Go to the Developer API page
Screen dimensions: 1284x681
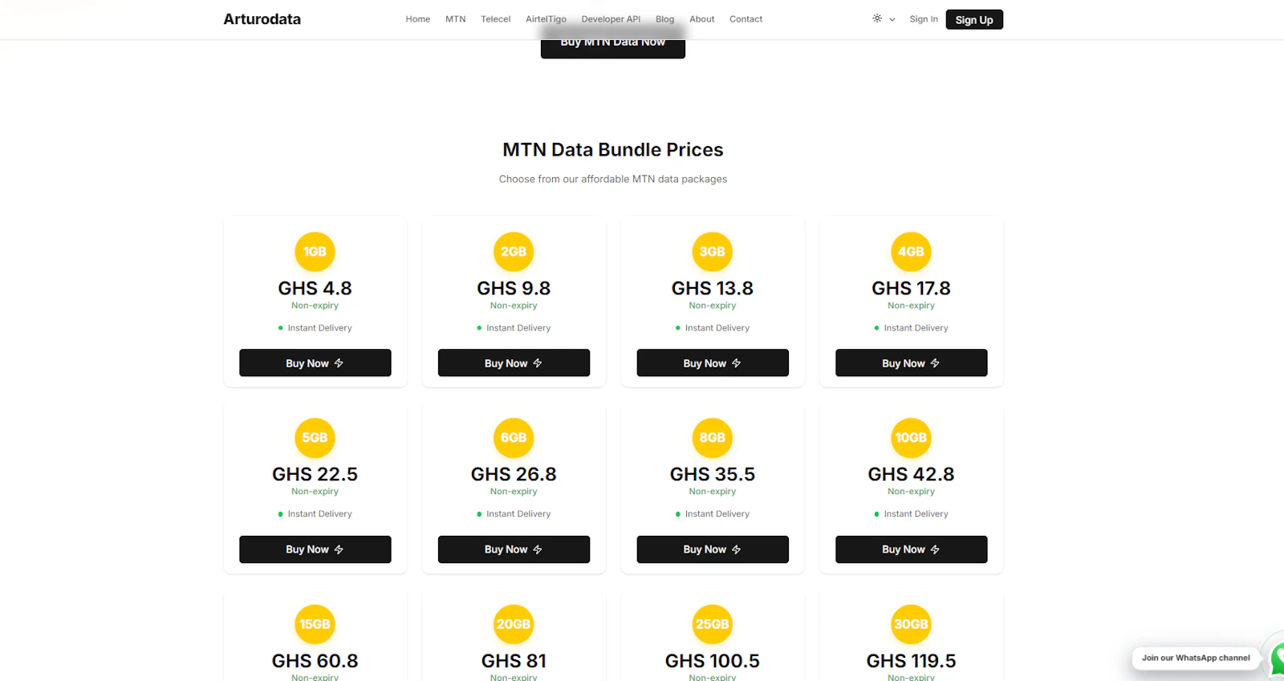611,19
